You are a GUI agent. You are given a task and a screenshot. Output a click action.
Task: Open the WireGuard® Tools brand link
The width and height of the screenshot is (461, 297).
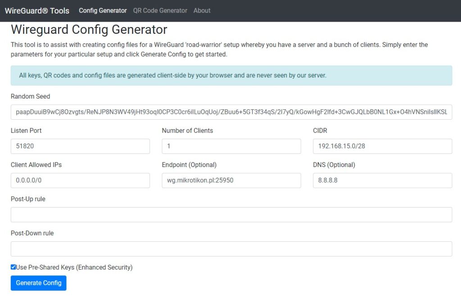click(x=37, y=11)
